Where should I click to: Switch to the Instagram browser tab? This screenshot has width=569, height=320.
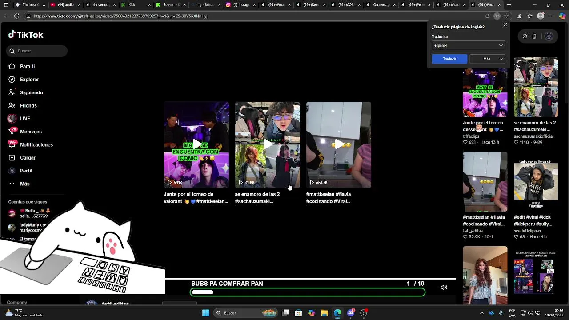coord(240,5)
